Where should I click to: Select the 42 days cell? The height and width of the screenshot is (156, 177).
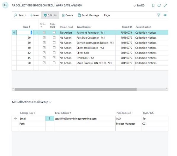pos(25,53)
